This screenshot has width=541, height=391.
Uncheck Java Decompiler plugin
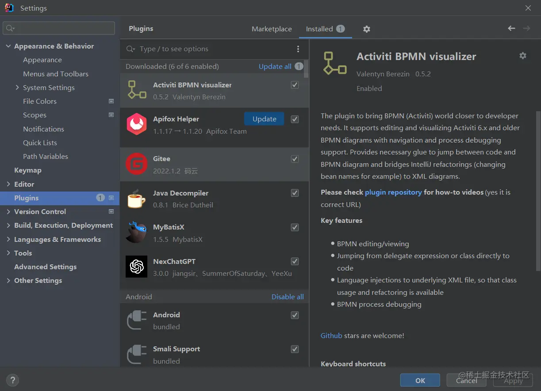click(x=295, y=193)
